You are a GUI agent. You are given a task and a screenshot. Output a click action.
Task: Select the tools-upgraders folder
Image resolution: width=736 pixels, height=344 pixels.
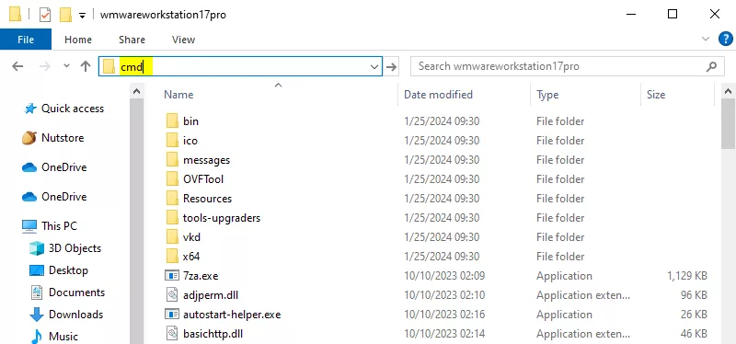click(x=222, y=218)
